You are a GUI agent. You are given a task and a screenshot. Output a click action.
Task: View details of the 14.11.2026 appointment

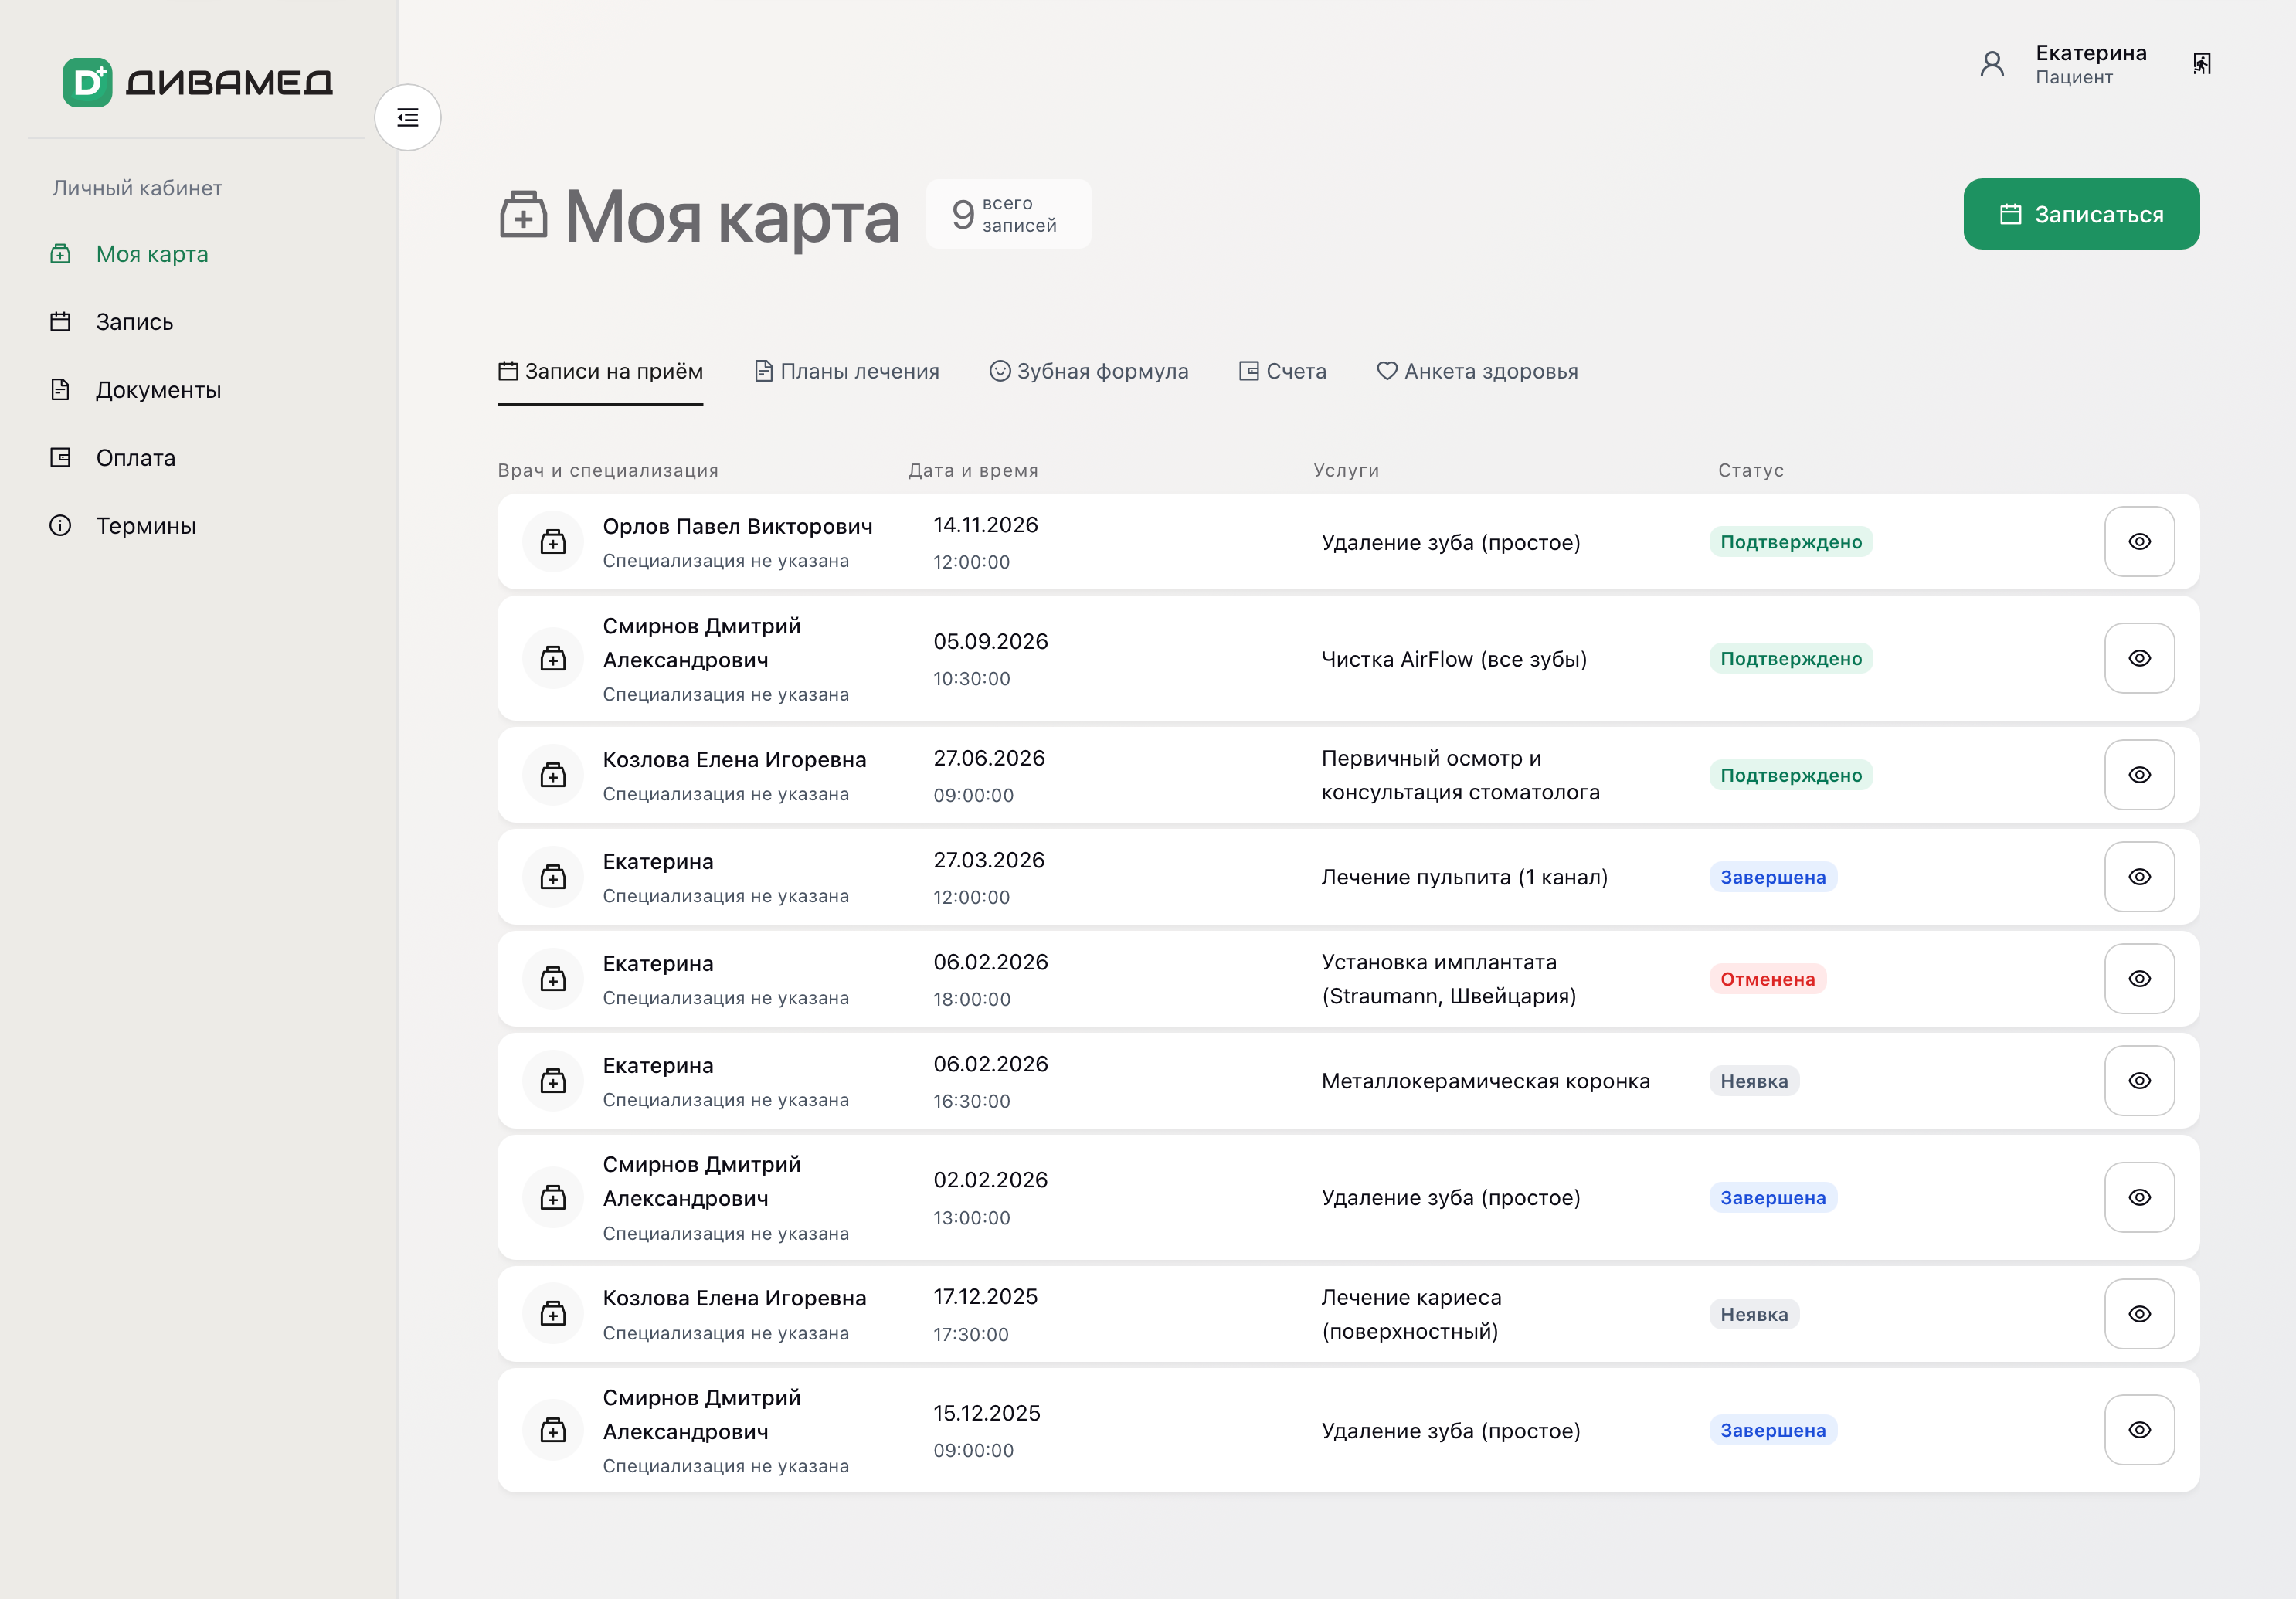coord(2139,542)
